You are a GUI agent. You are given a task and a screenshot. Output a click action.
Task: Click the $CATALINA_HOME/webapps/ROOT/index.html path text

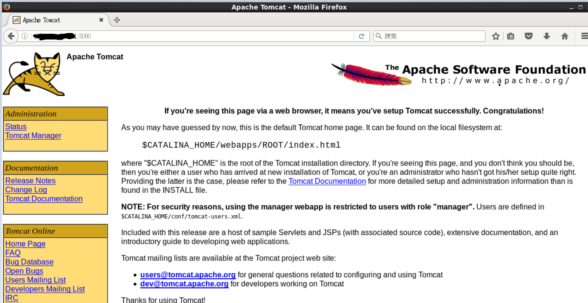pos(241,145)
